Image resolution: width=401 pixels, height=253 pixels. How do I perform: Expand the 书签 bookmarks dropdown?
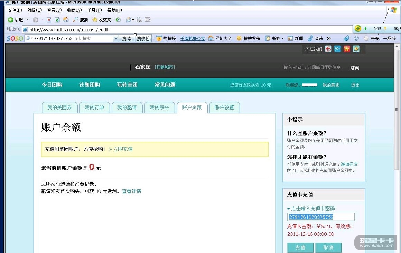pyautogui.click(x=282, y=39)
